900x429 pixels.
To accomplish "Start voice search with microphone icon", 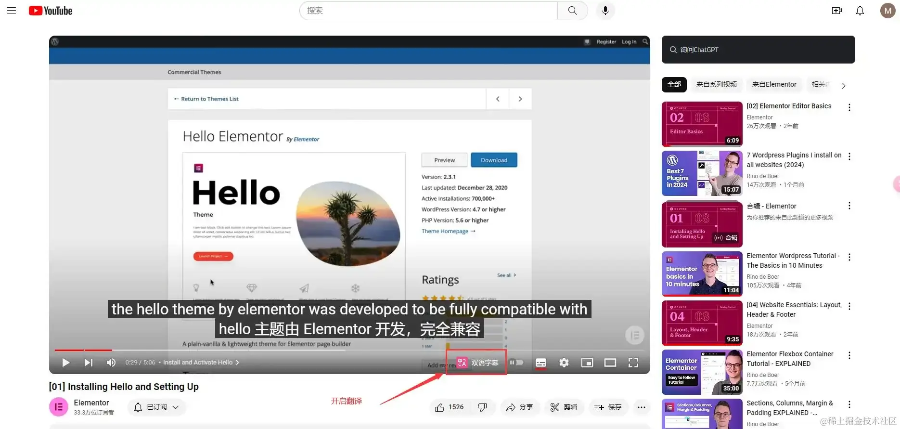I will click(605, 11).
